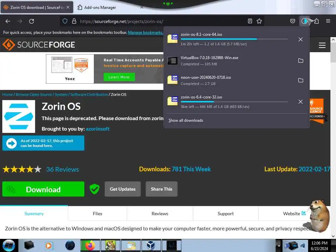Image resolution: width=336 pixels, height=252 pixels.
Task: Reload the current page
Action: pos(31,21)
